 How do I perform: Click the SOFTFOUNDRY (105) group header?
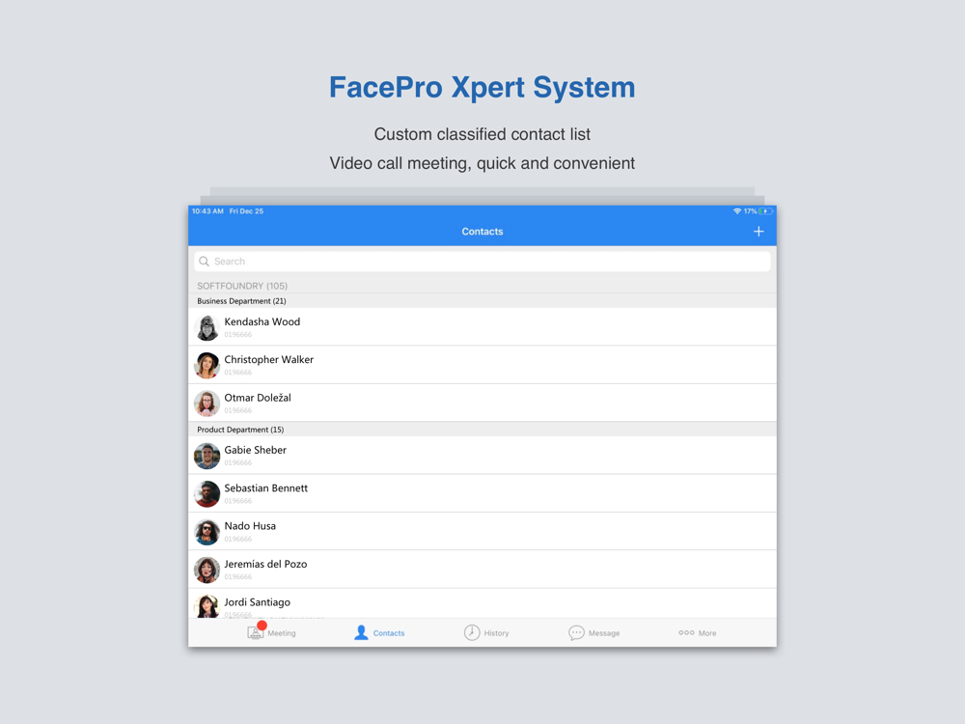click(482, 286)
